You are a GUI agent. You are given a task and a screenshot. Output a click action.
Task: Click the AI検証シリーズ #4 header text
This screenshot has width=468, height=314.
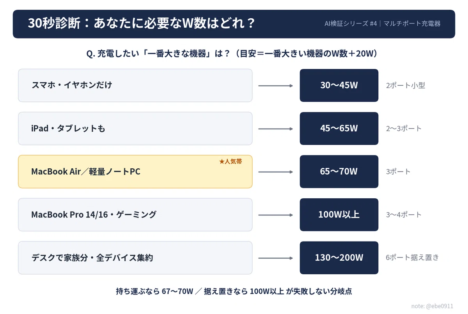[x=351, y=23]
